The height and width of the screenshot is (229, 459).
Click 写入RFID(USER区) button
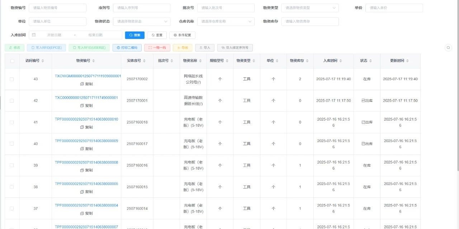coord(89,48)
